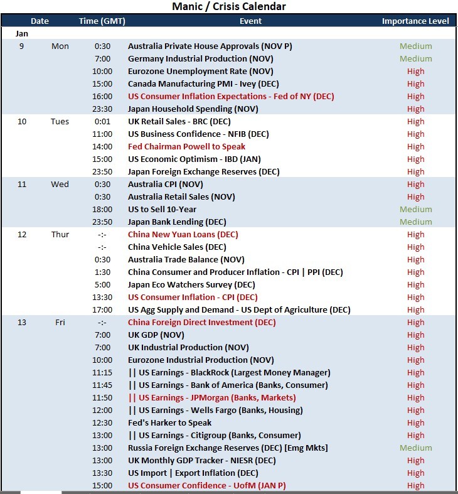Select US Earnings - Wells Fargo event
458x494 pixels.
pyautogui.click(x=215, y=410)
